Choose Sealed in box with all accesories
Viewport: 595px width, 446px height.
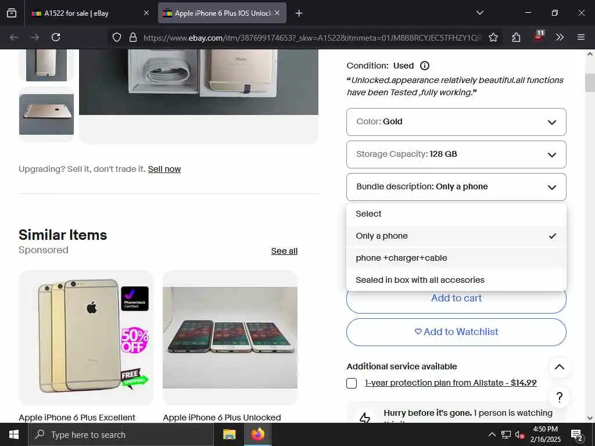pos(456,280)
